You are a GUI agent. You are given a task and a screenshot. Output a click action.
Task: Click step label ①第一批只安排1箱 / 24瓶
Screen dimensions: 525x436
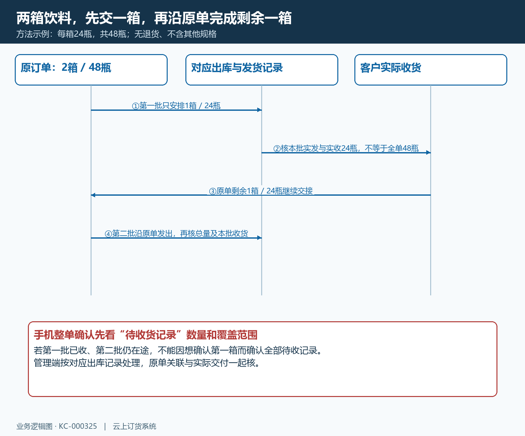coord(176,106)
